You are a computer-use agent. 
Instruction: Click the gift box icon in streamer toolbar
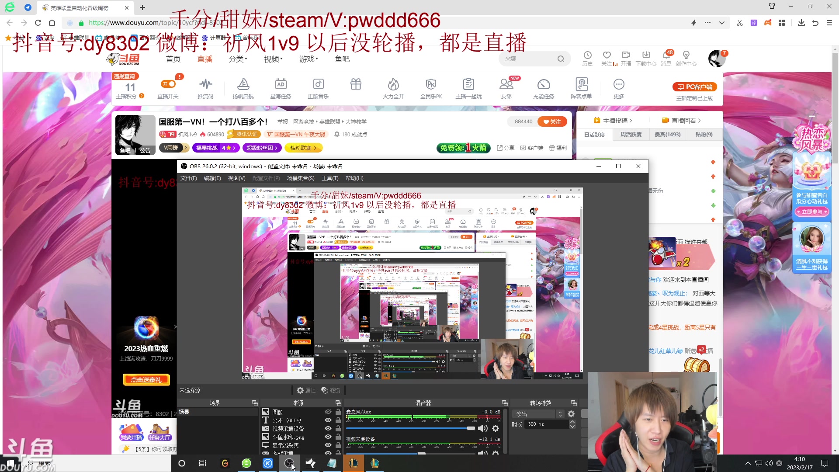[x=356, y=84]
